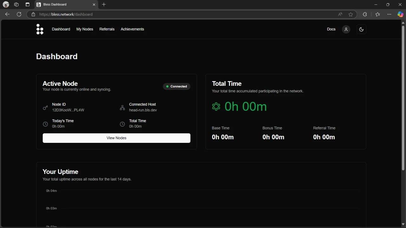The height and width of the screenshot is (228, 406).
Task: Click the page scrollbar up arrow
Action: pyautogui.click(x=403, y=22)
